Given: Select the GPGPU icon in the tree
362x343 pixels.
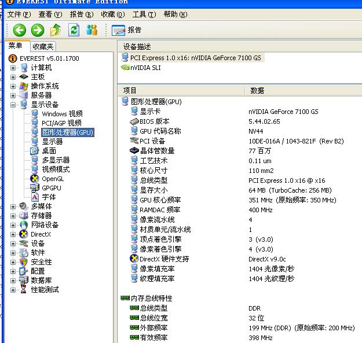Looking at the screenshot, I should pos(35,188).
